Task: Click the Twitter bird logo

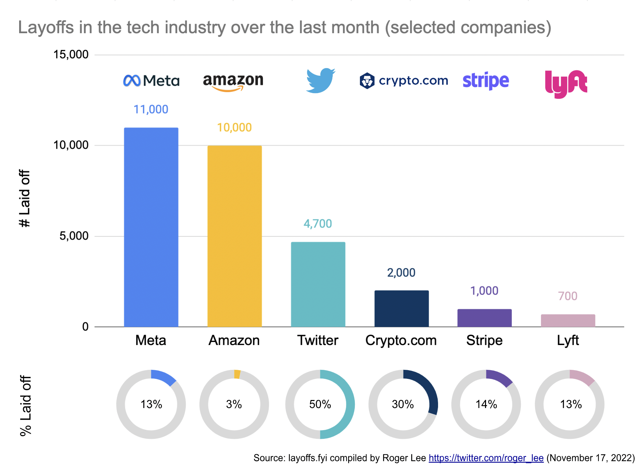Action: (x=320, y=80)
